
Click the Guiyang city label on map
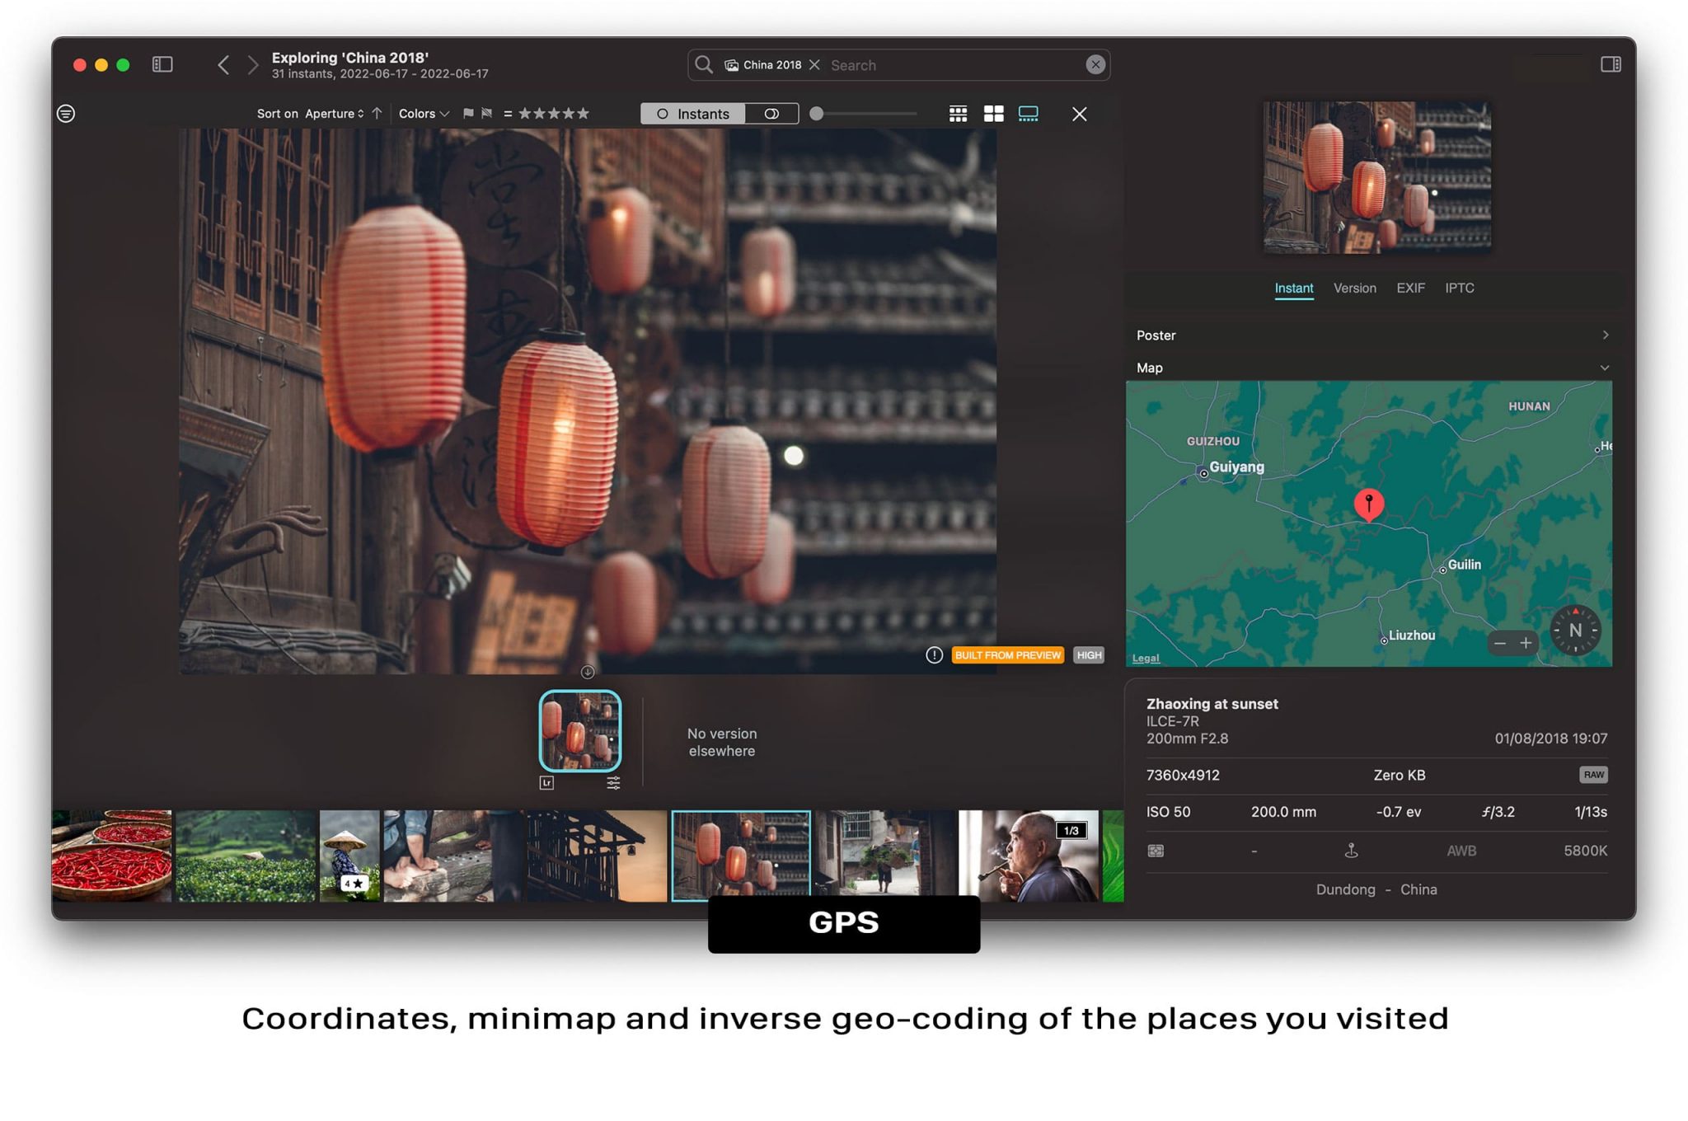click(1236, 467)
